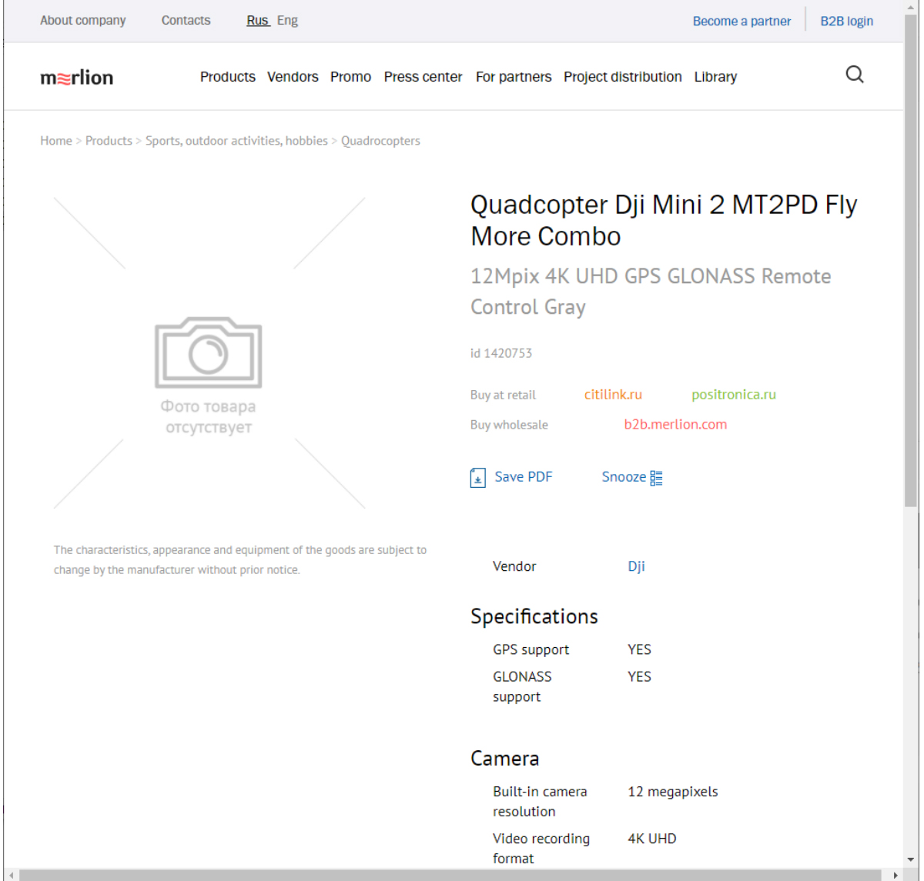Open Sports, outdoor activities, hobbies breadcrumb
This screenshot has width=924, height=881.
coord(236,141)
